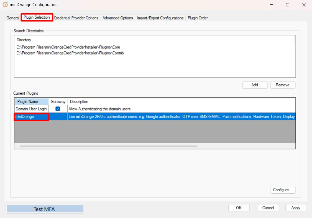Click the Remove button under Search Directories
312x218 pixels.
(283, 85)
